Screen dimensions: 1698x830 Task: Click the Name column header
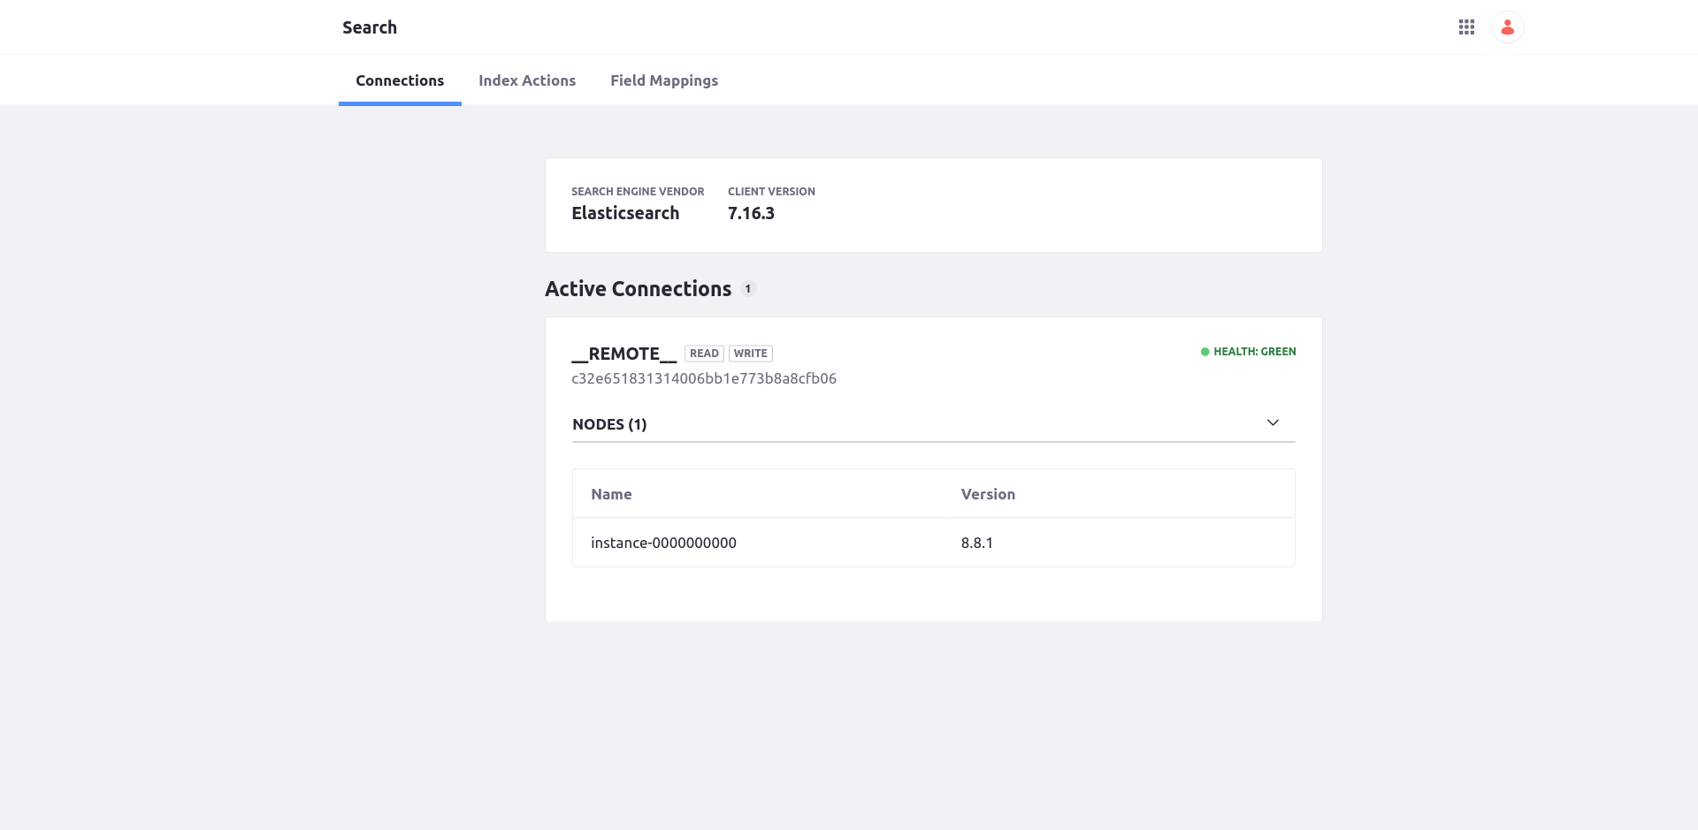tap(611, 494)
